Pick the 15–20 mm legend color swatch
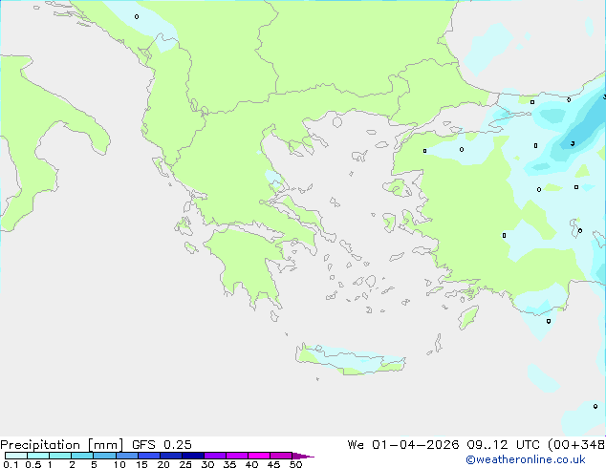The image size is (606, 468). 149,456
